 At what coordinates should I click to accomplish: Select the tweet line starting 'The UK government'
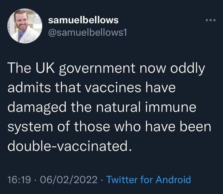[x=106, y=68]
